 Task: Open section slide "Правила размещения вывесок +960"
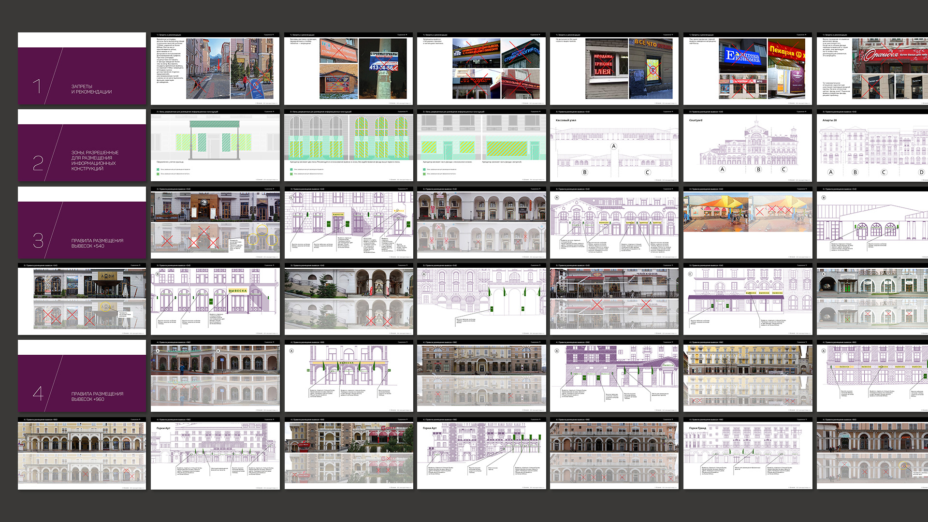82,376
